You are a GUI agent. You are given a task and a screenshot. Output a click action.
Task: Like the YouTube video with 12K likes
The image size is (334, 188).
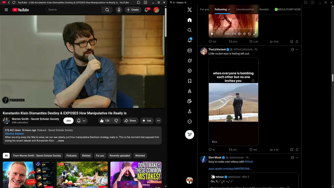click(x=105, y=121)
